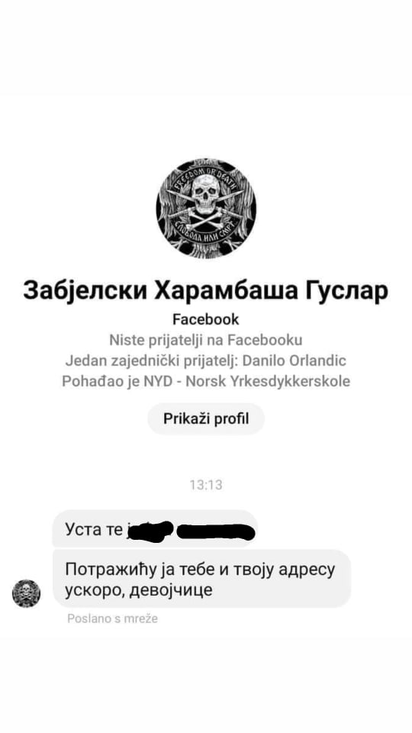Click the word адресу in the last message

pyautogui.click(x=307, y=570)
